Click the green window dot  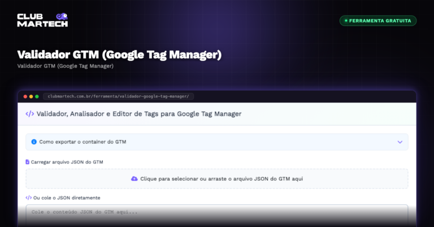coord(37,96)
